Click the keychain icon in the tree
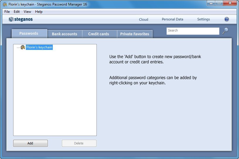 tap(23, 47)
